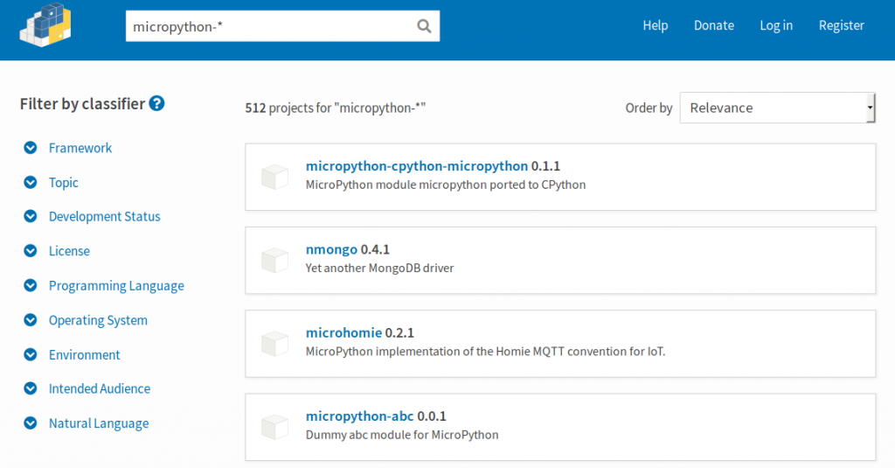Image resolution: width=895 pixels, height=468 pixels.
Task: Click the micropython-cpython-micropython package cube icon
Action: (275, 178)
